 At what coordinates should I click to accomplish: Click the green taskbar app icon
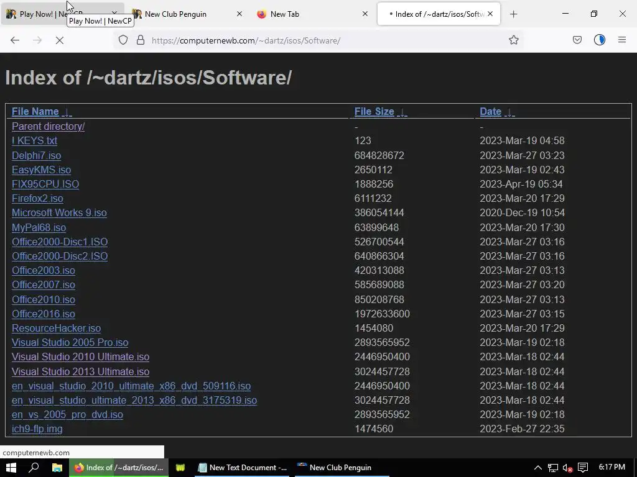click(180, 468)
